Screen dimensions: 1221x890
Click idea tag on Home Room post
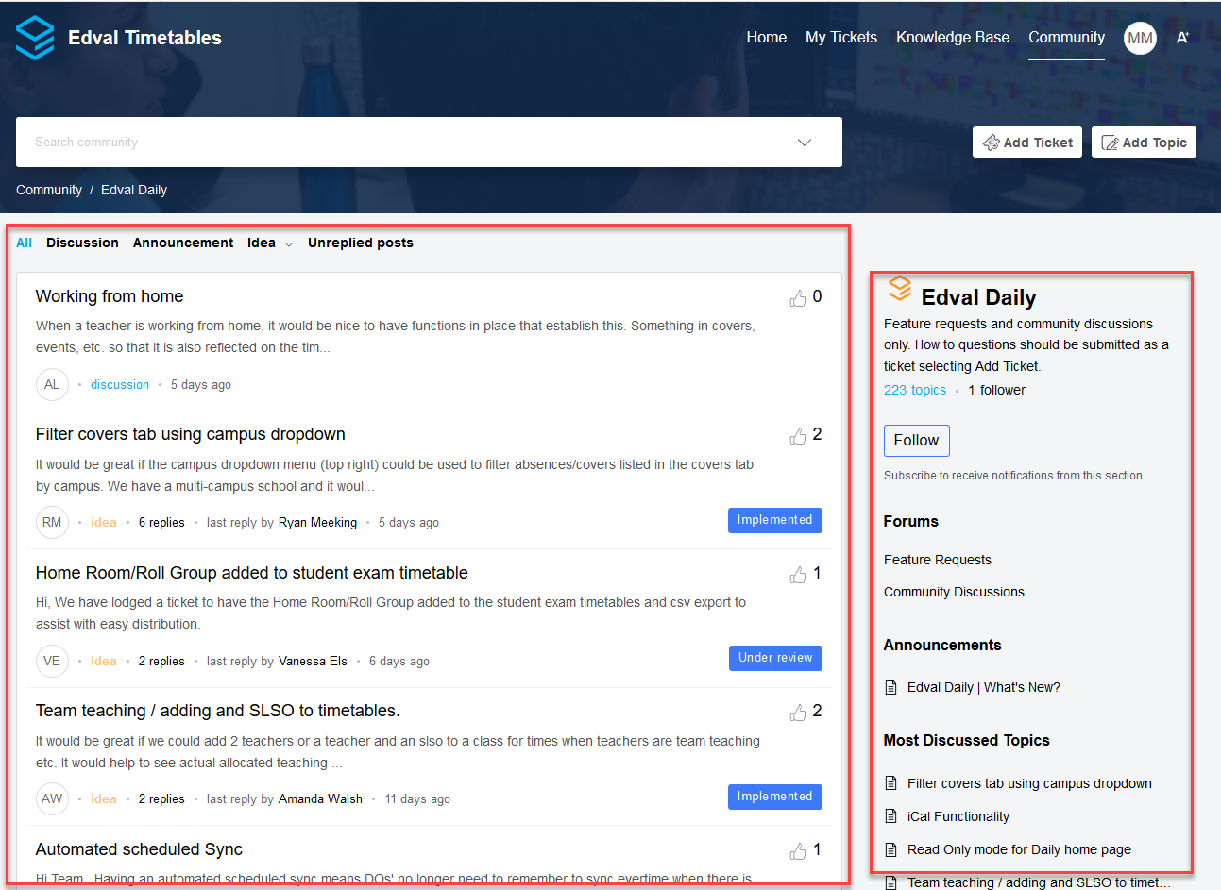click(104, 661)
